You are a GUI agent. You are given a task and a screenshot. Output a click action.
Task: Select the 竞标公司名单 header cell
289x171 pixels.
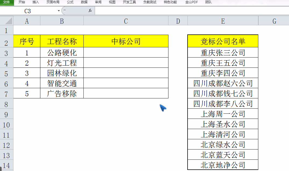pos(223,41)
